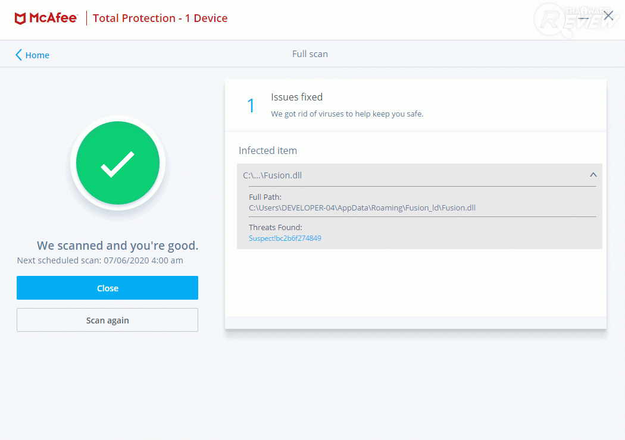Go back to Home
Viewport: 625px width, 440px height.
(37, 55)
